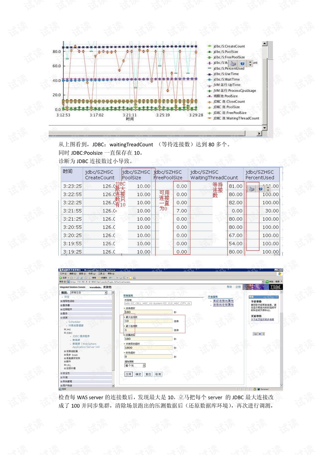
Task: Click the 3:23:25 time cell in the table
Action: point(72,186)
